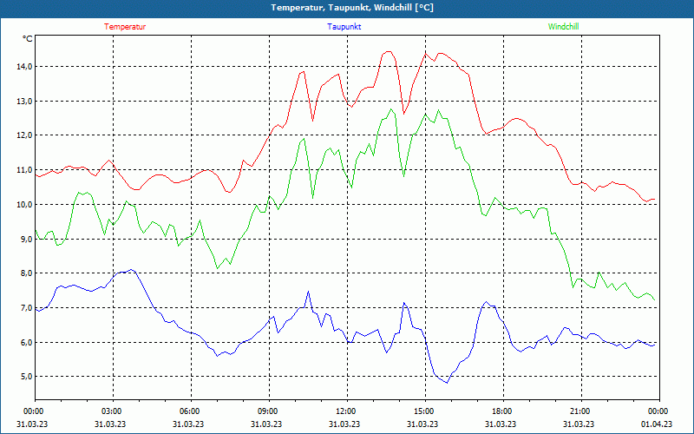Click the 9,0 y-axis value
This screenshot has width=694, height=434.
26,239
